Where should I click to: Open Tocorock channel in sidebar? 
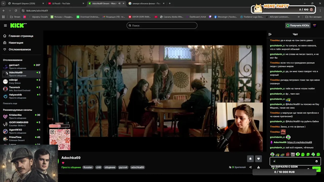22,89
